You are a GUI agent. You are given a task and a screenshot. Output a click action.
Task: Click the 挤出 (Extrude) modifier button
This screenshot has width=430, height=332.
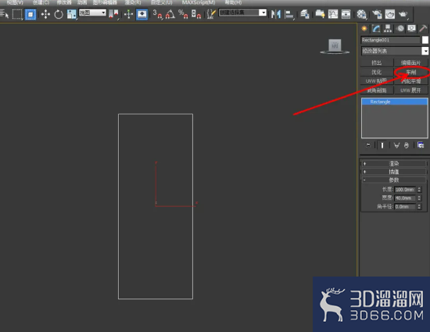tap(377, 62)
